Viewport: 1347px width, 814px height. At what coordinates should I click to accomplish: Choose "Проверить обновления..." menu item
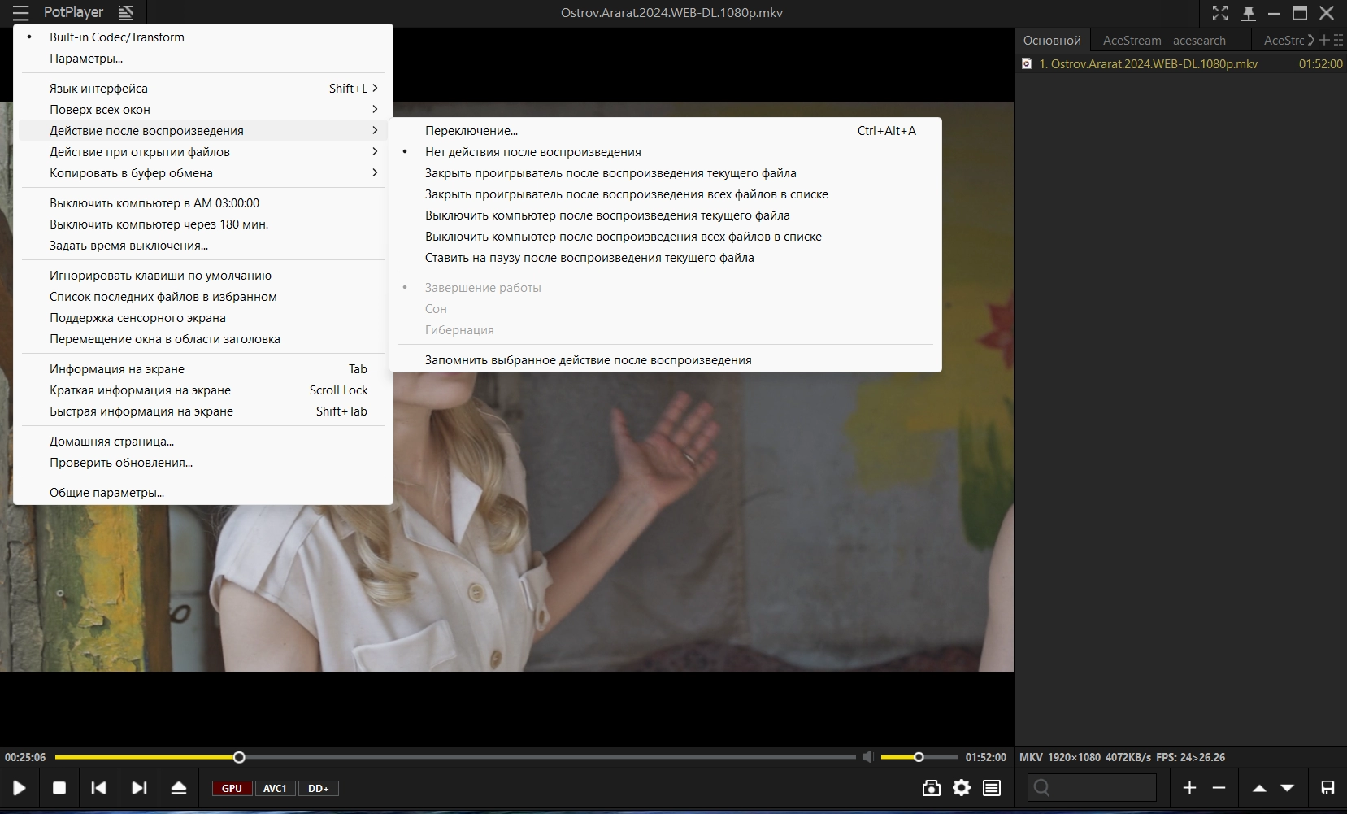tap(121, 463)
